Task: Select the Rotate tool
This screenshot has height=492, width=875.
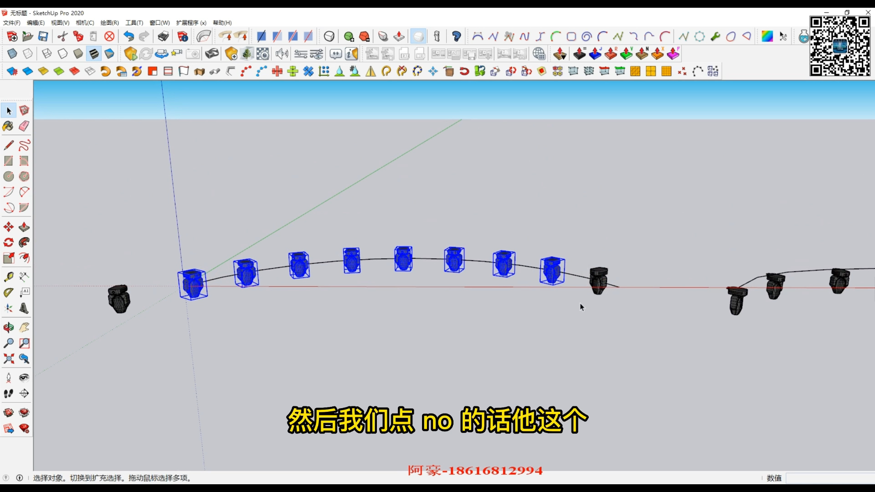Action: [8, 242]
